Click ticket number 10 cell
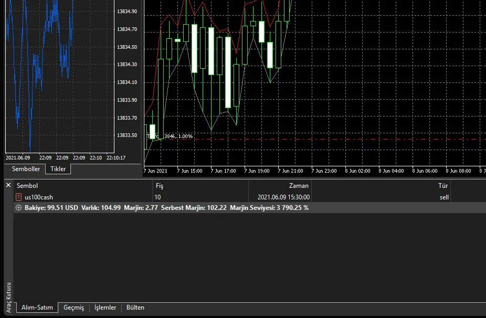Viewport: 486px width, 318px height. [x=157, y=197]
